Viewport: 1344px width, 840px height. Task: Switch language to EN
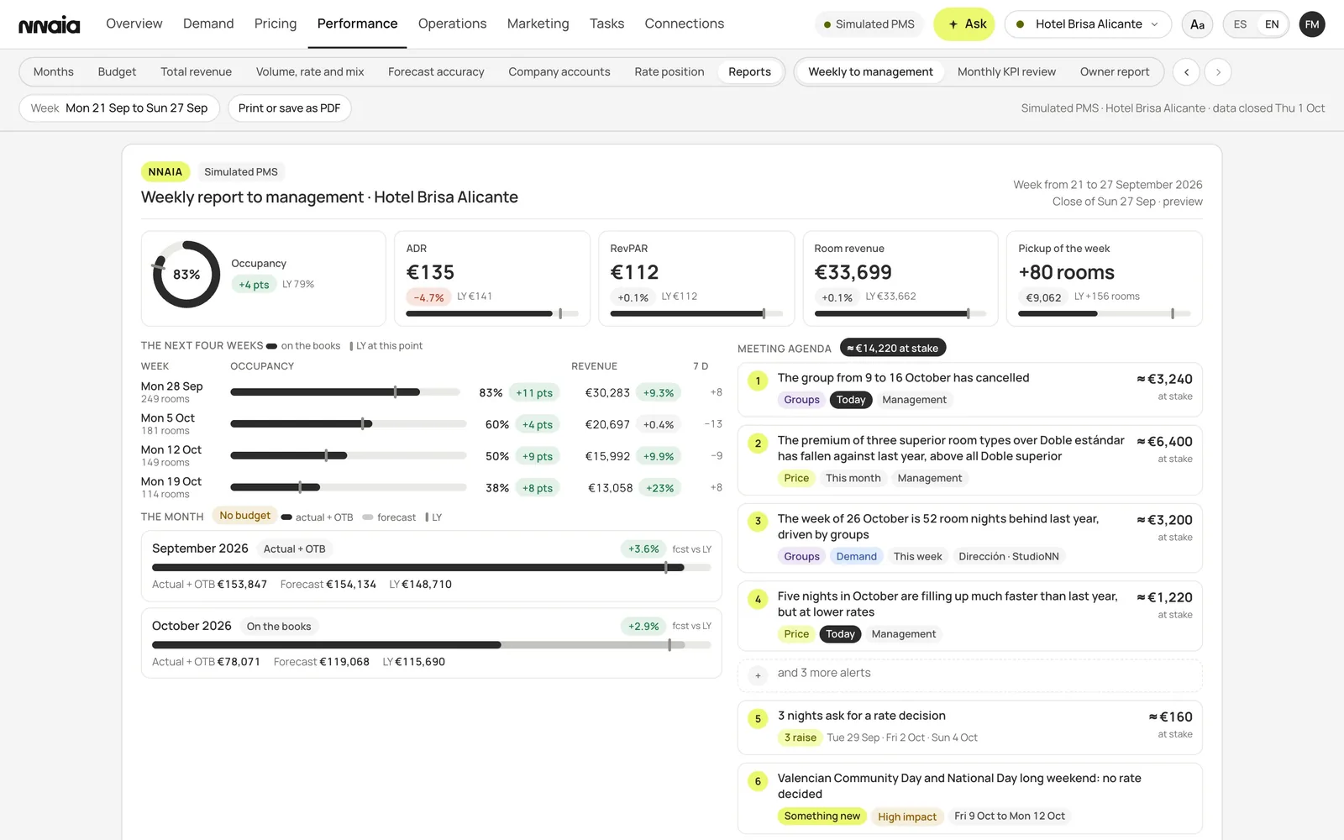(1272, 24)
